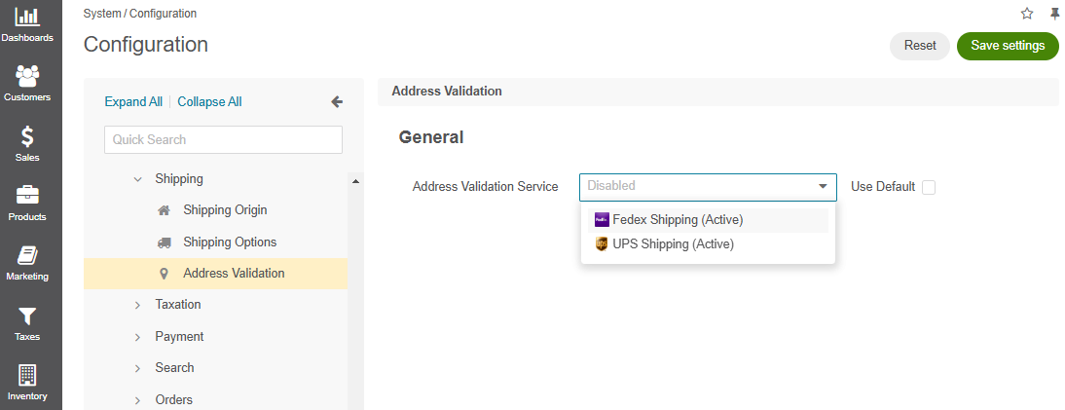This screenshot has width=1065, height=410.
Task: Collapse the Shipping tree section
Action: click(x=138, y=179)
